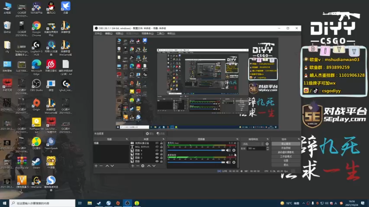Open the WeGame desktop shortcut
The height and width of the screenshot is (207, 369).
click(x=36, y=182)
